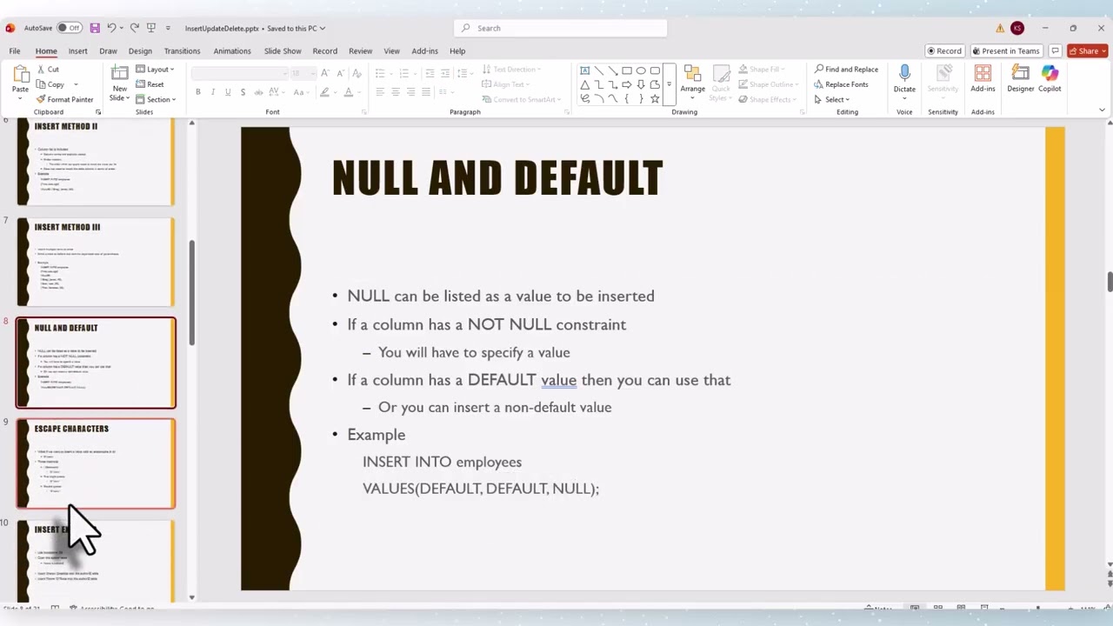Open the Designer pane

point(1021,78)
